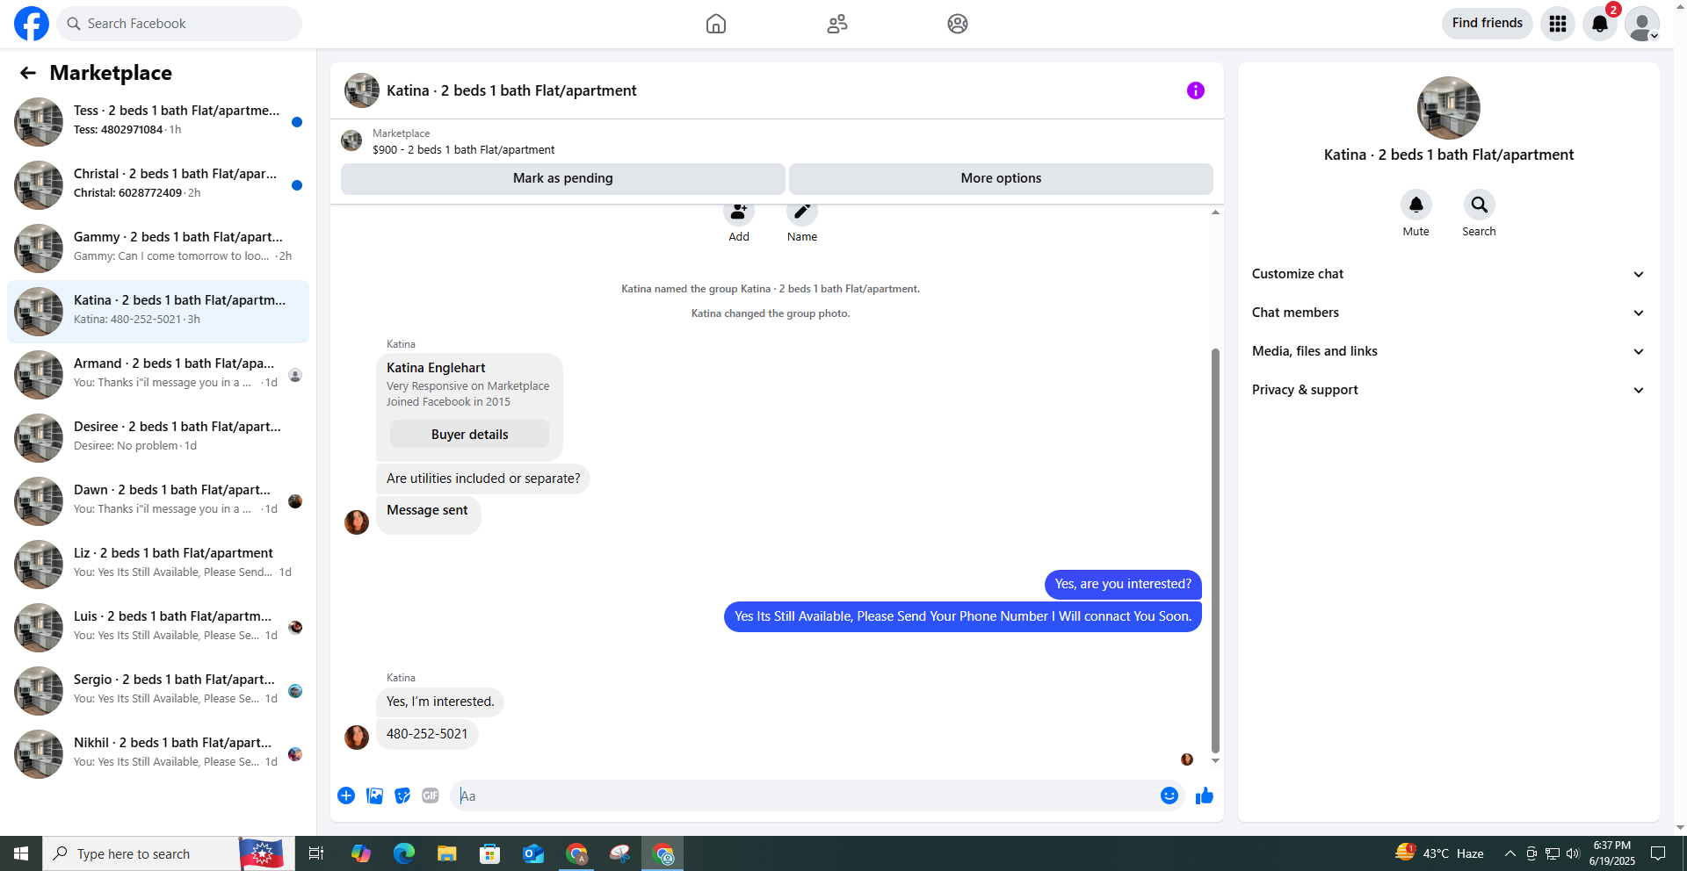Click the Mute bell icon
The image size is (1687, 871).
(1416, 205)
